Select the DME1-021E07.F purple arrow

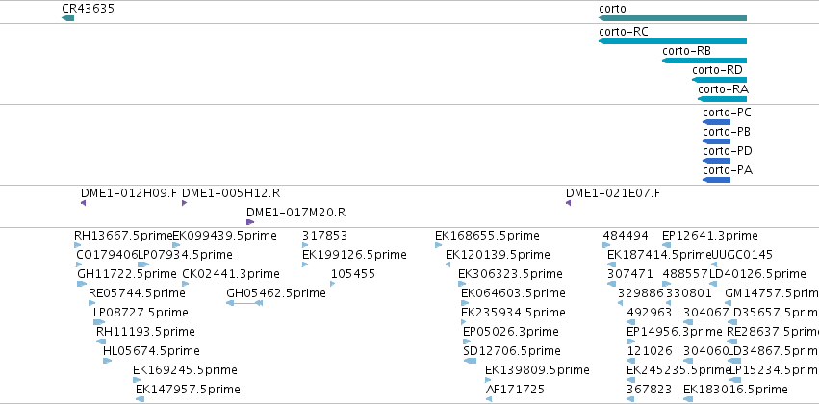pos(568,203)
